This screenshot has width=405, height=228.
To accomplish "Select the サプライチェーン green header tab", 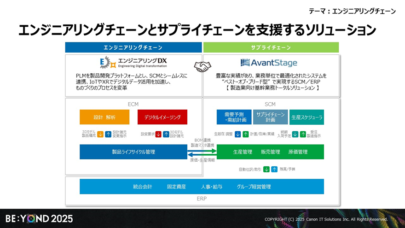I will pyautogui.click(x=271, y=47).
